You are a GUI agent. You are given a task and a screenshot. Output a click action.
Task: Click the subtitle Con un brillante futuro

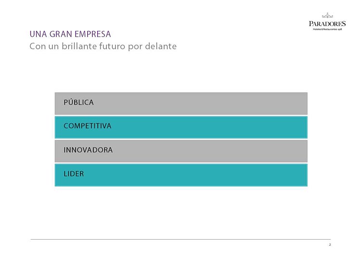tap(103, 46)
